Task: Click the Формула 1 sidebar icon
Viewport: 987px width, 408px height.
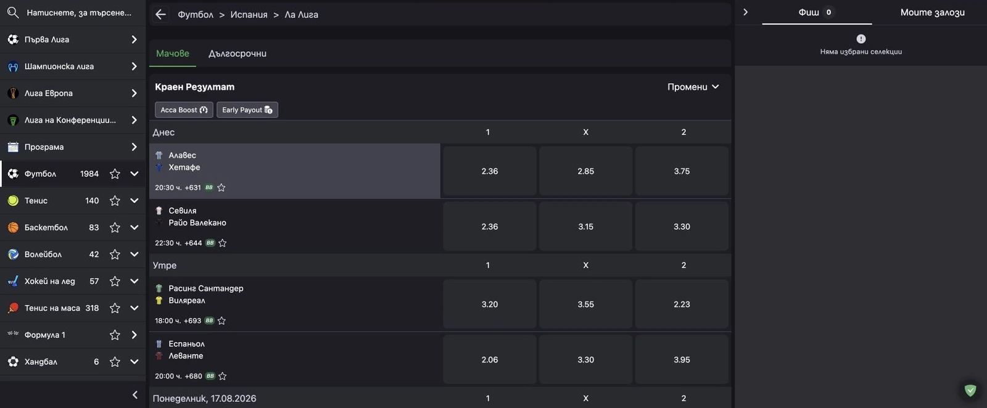Action: pos(13,334)
